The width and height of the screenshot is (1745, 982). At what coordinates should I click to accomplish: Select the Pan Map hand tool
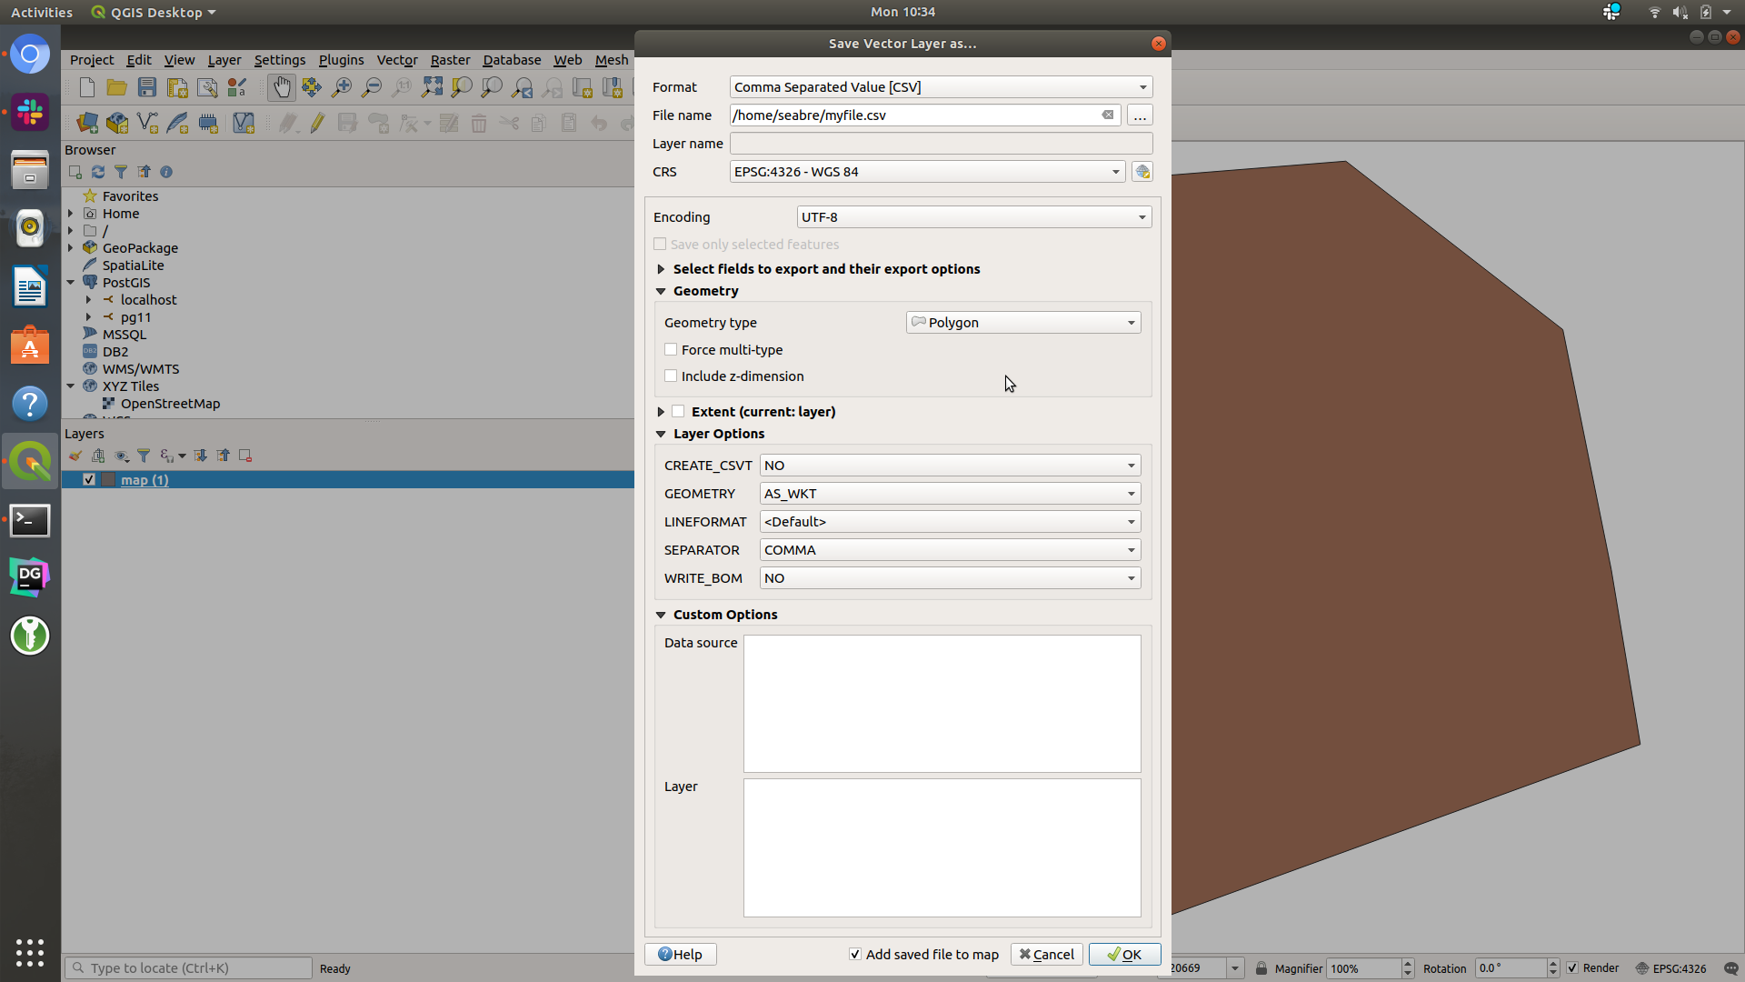point(282,87)
